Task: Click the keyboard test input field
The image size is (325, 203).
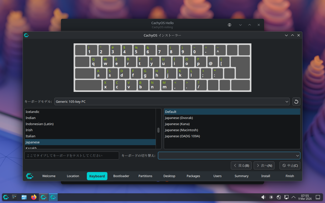Action: (x=72, y=156)
